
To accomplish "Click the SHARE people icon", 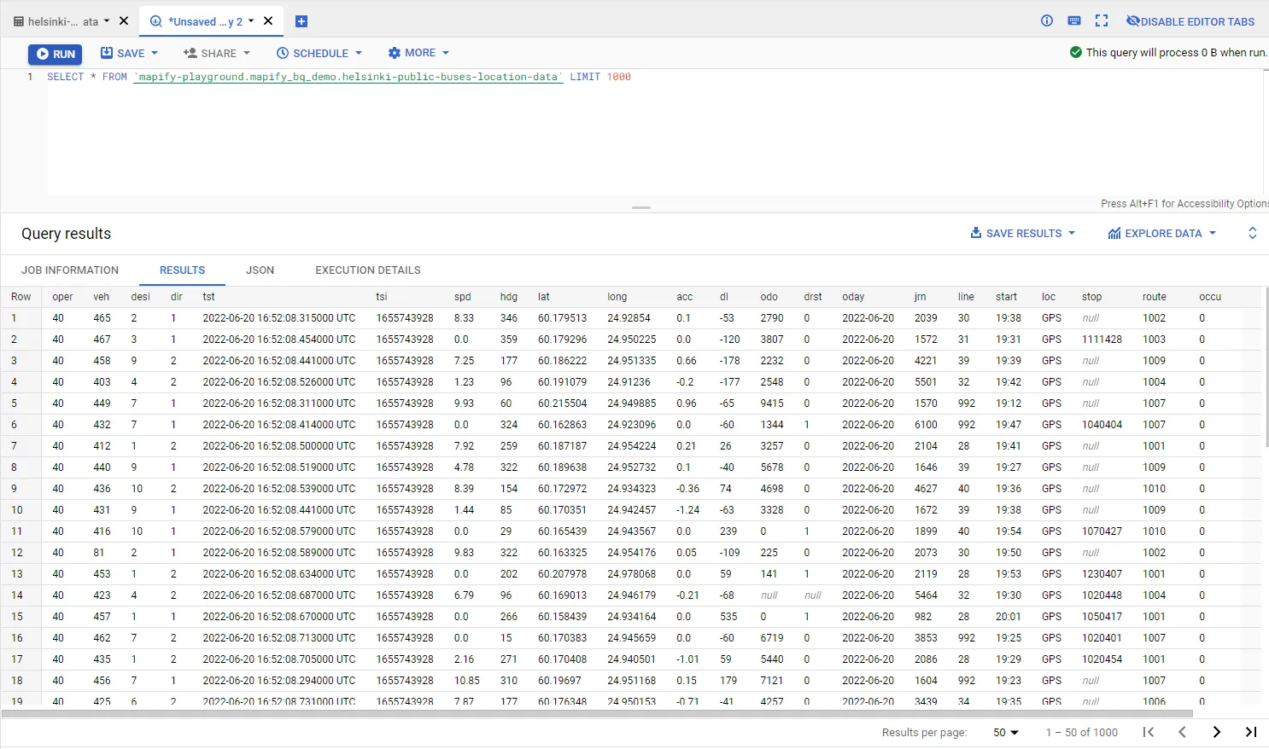I will [190, 53].
